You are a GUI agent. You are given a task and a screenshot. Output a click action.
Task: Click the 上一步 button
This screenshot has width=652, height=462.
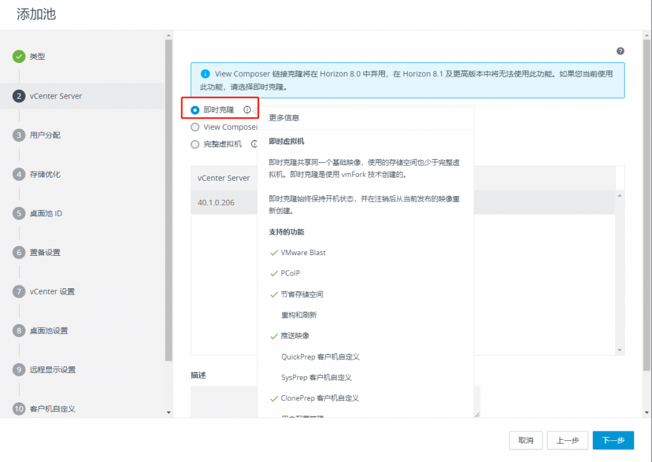[x=567, y=440]
